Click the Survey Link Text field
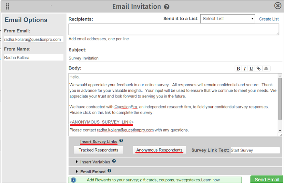 pos(255,150)
